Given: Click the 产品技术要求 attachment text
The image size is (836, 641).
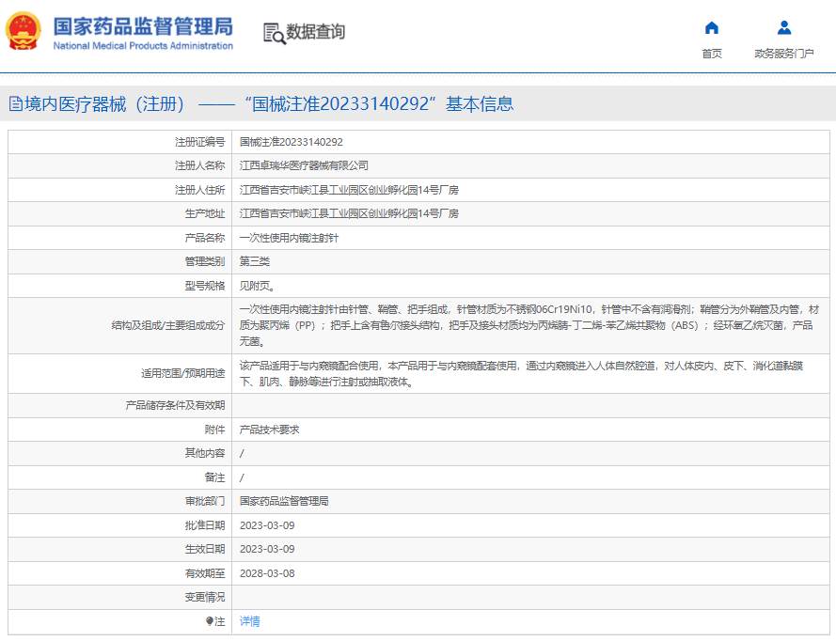Looking at the screenshot, I should [x=269, y=430].
